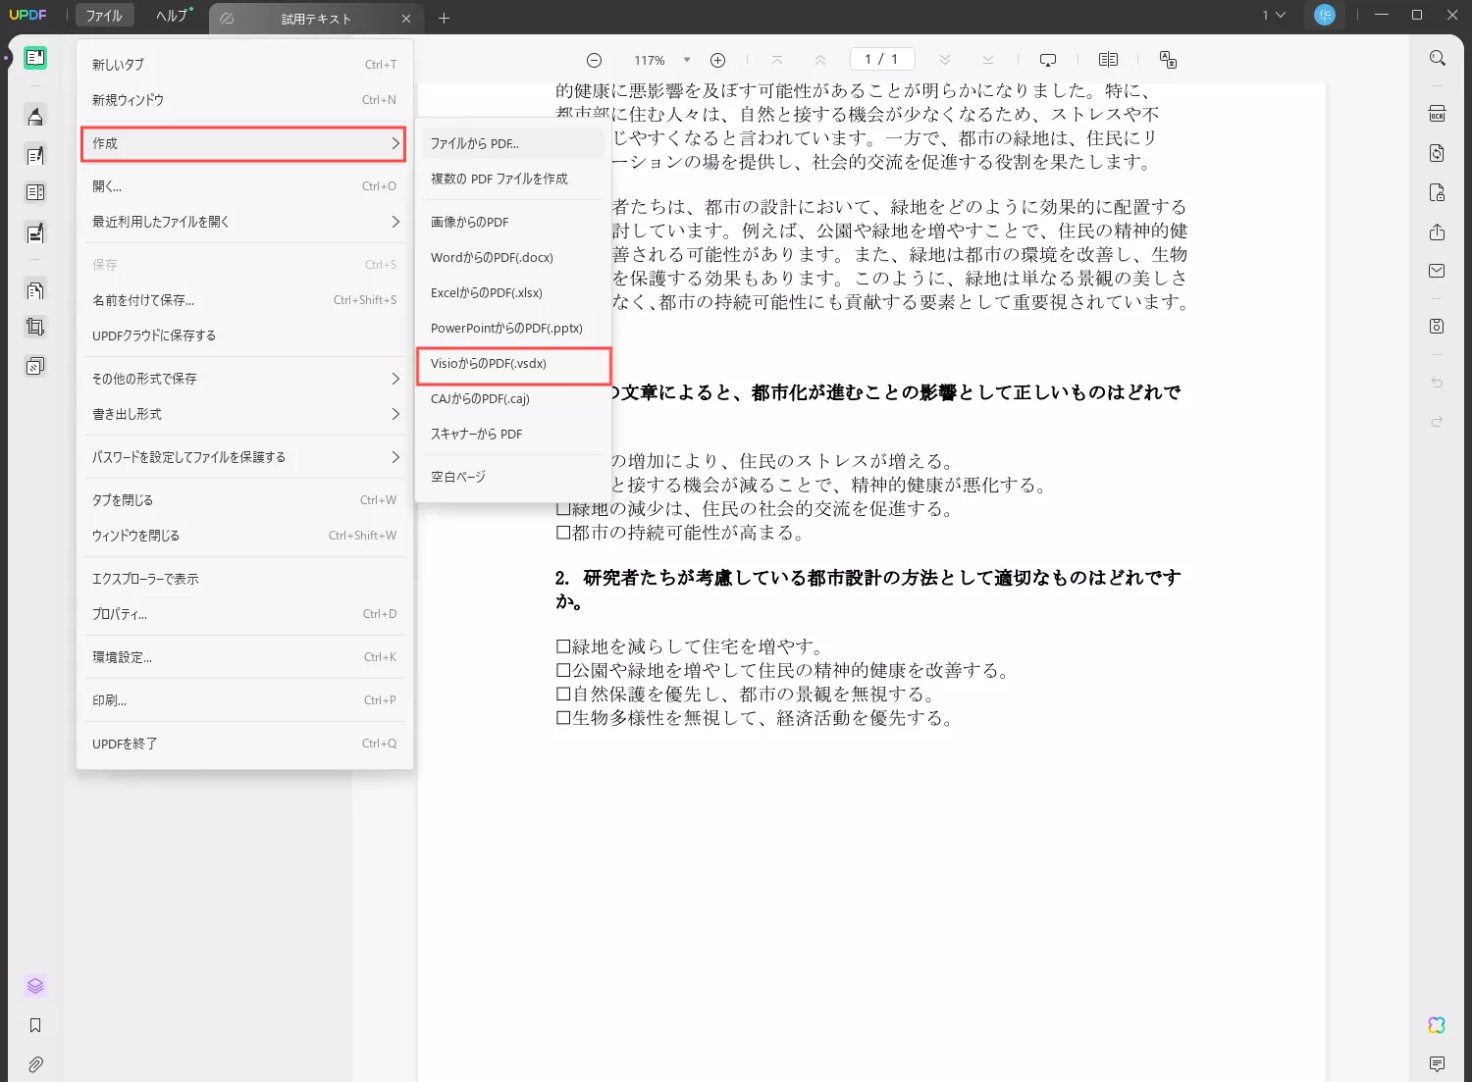Open the Protect PDF lock icon
Image resolution: width=1472 pixels, height=1082 pixels.
pos(1438,193)
